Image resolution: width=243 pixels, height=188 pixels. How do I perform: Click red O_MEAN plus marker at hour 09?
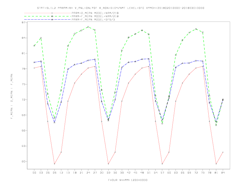click(54, 164)
